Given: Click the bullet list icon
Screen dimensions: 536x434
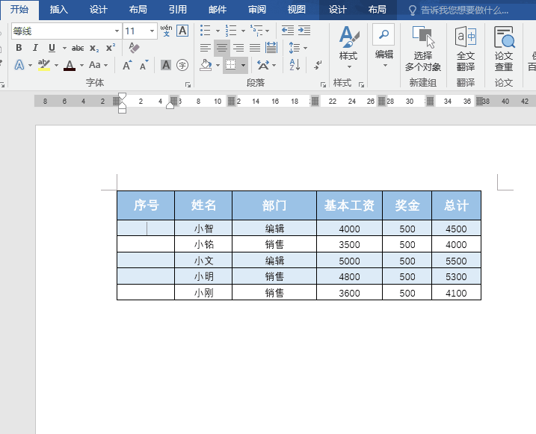Looking at the screenshot, I should tap(205, 31).
